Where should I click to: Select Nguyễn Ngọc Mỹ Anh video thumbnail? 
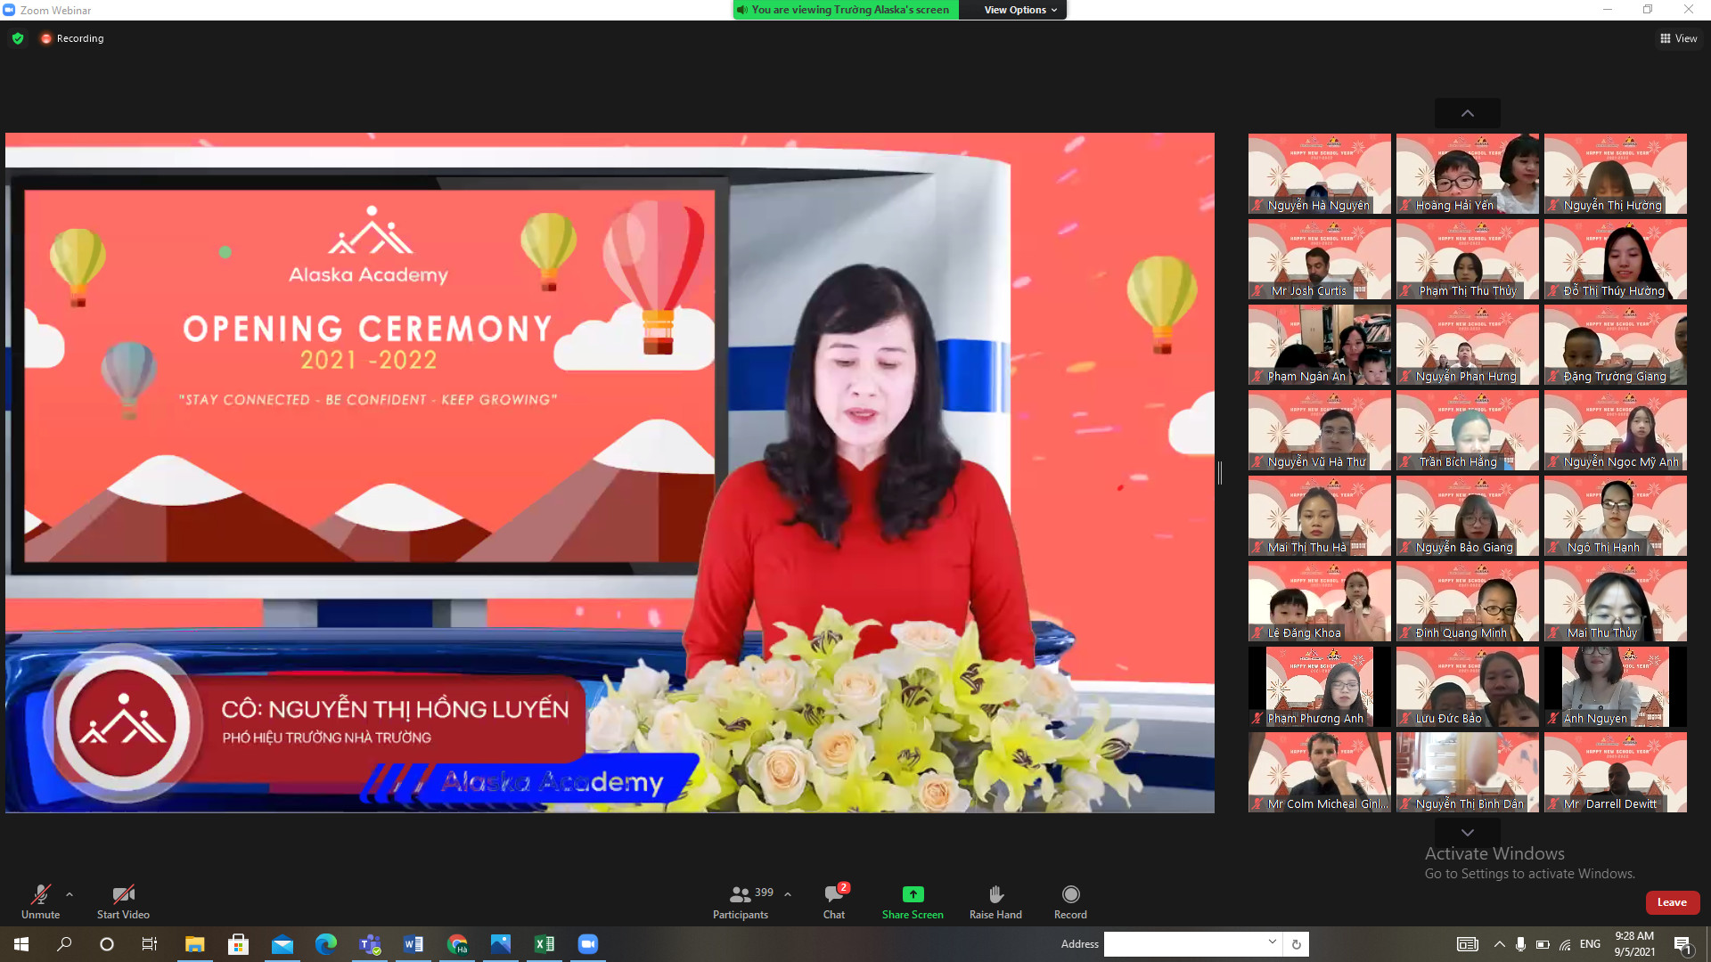coord(1616,430)
